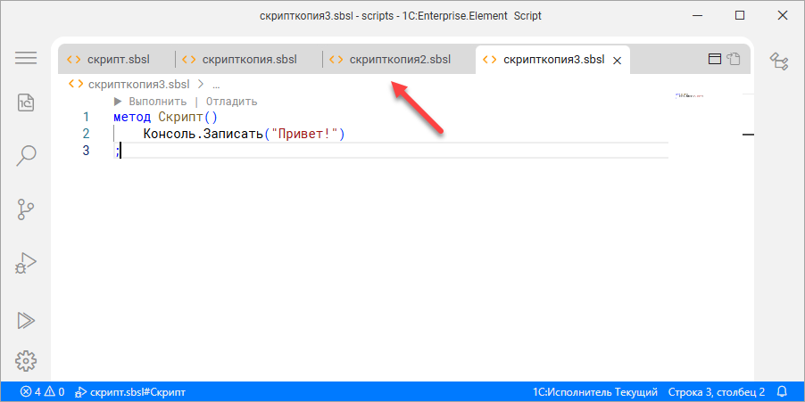Viewport: 805px width, 402px height.
Task: Click the Отладить code lens link
Action: click(231, 101)
